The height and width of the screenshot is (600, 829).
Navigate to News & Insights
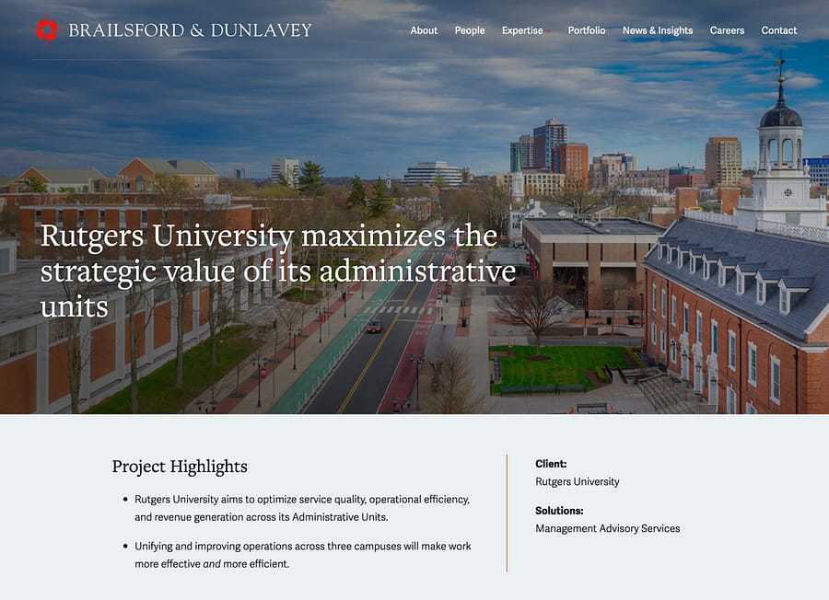click(x=658, y=30)
